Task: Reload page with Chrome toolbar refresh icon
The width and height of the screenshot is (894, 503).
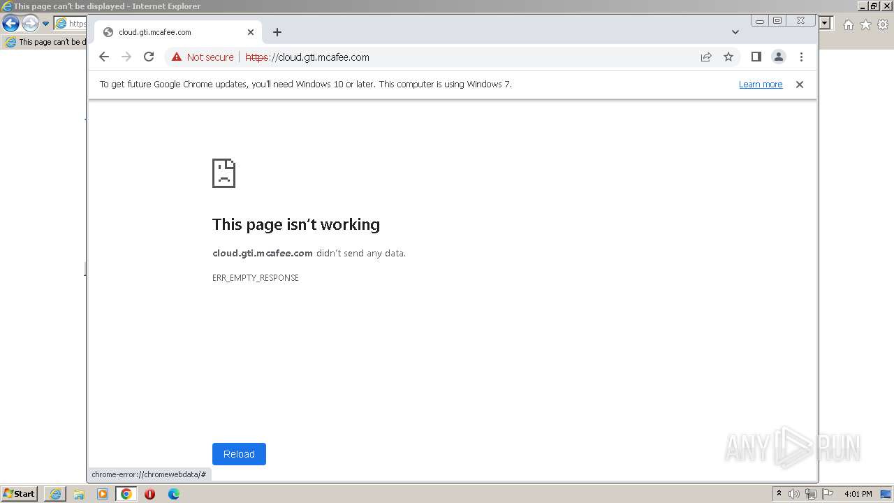Action: (x=149, y=57)
